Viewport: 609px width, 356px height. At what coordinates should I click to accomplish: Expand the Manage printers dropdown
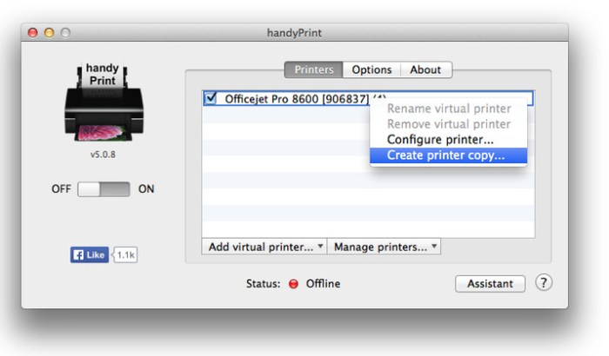pos(385,247)
